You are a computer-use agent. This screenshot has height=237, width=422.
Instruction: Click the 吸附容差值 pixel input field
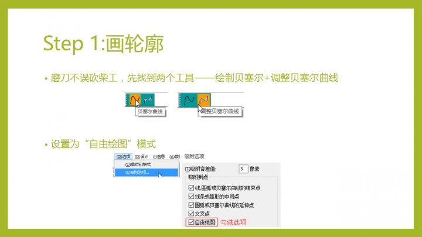(x=243, y=169)
